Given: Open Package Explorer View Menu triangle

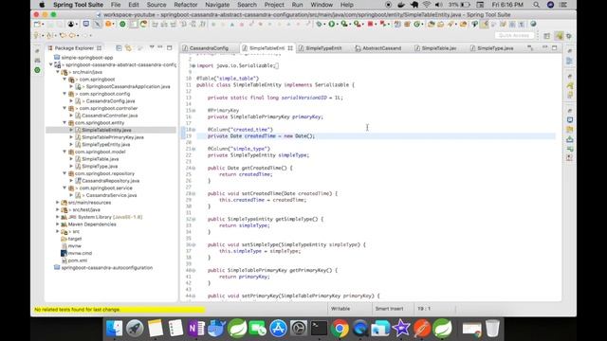Looking at the screenshot, I should (x=152, y=47).
